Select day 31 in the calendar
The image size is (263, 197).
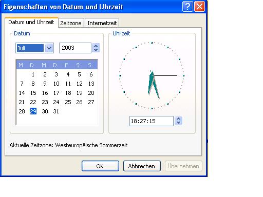(x=56, y=111)
